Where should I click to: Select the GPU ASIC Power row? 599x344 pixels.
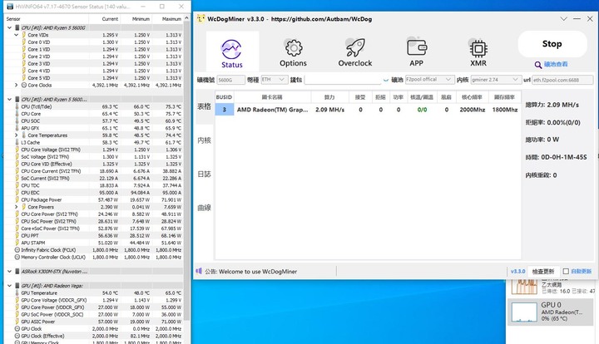click(x=93, y=322)
